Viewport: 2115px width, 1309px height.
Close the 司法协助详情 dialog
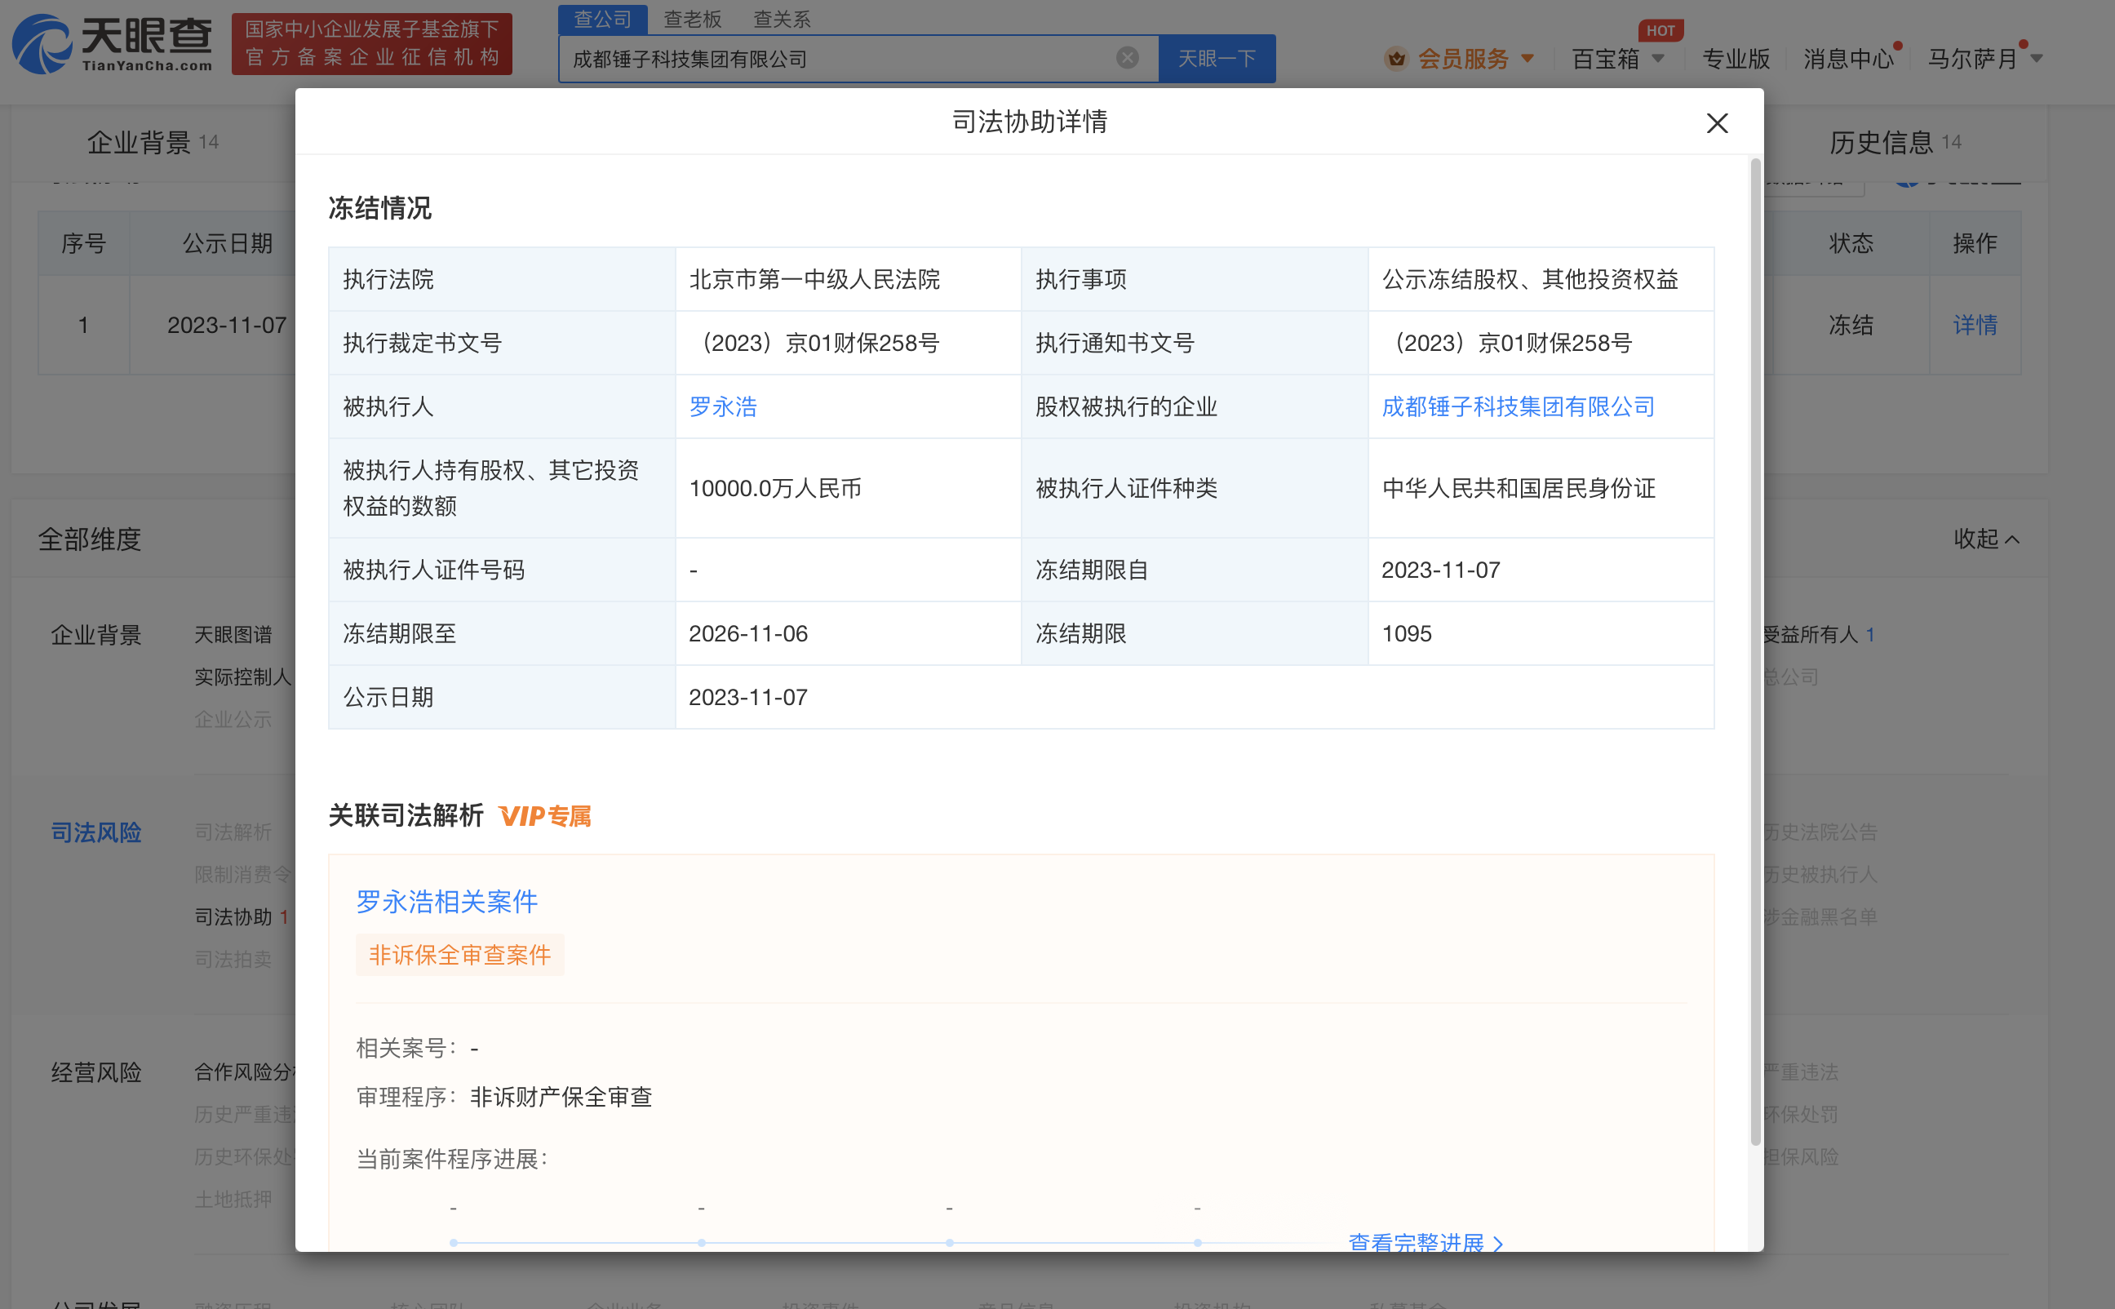point(1716,123)
